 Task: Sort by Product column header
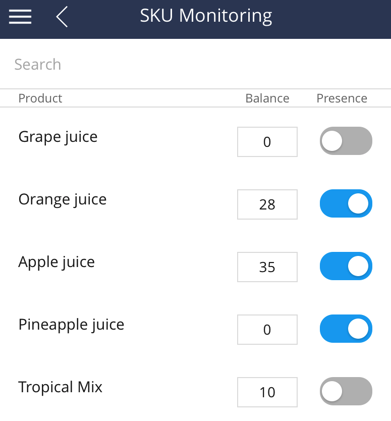coord(40,98)
